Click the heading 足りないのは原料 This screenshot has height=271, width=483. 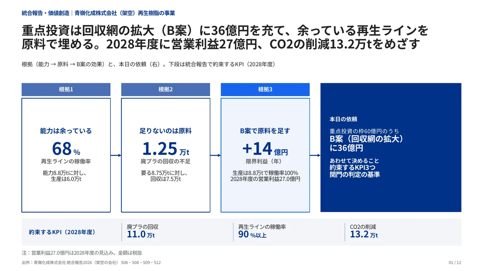click(x=165, y=131)
